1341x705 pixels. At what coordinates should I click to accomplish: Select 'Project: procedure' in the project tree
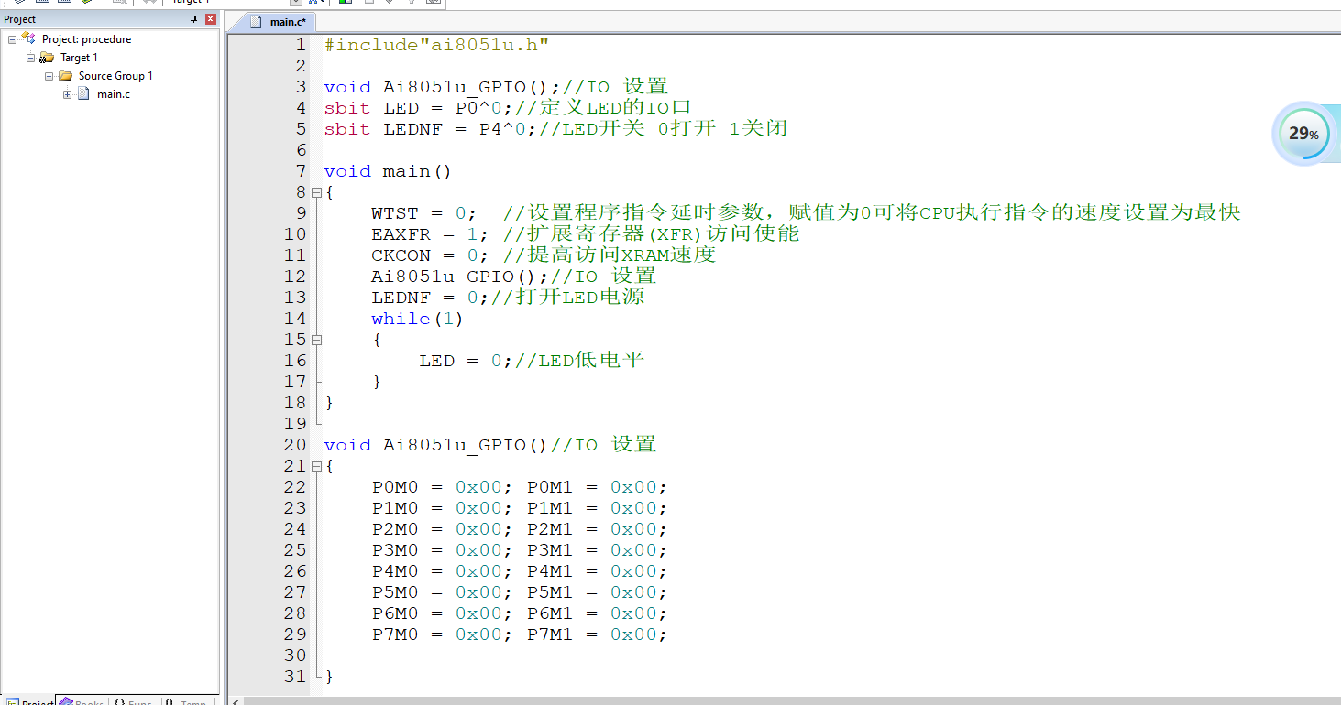[86, 39]
